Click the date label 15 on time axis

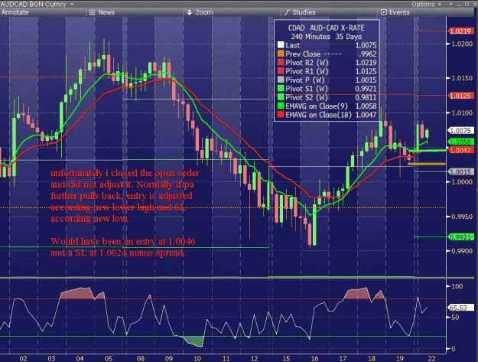point(286,358)
